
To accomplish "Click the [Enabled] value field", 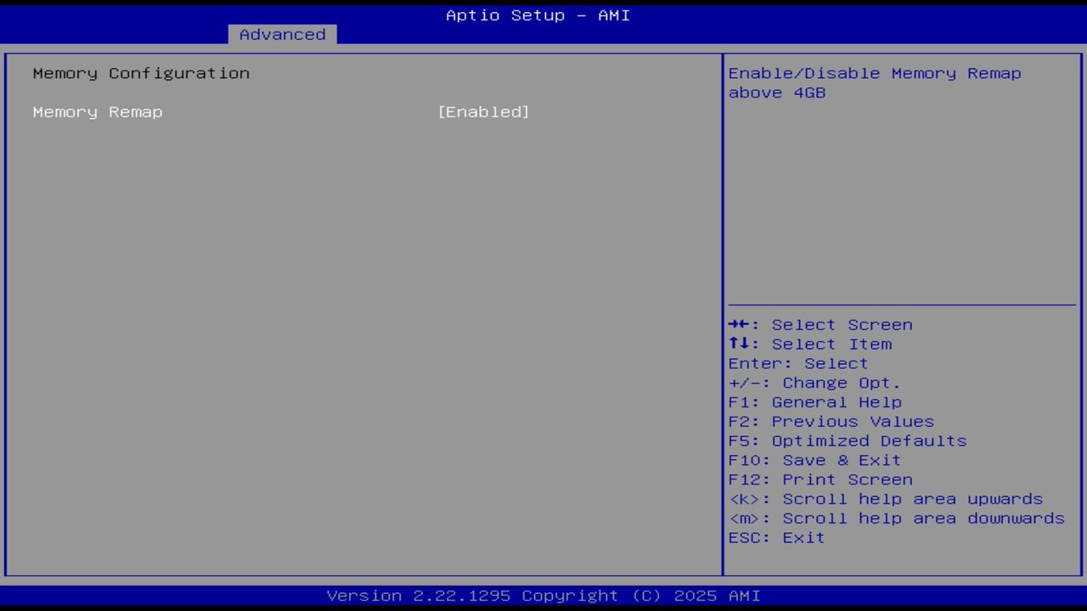I will click(x=484, y=111).
